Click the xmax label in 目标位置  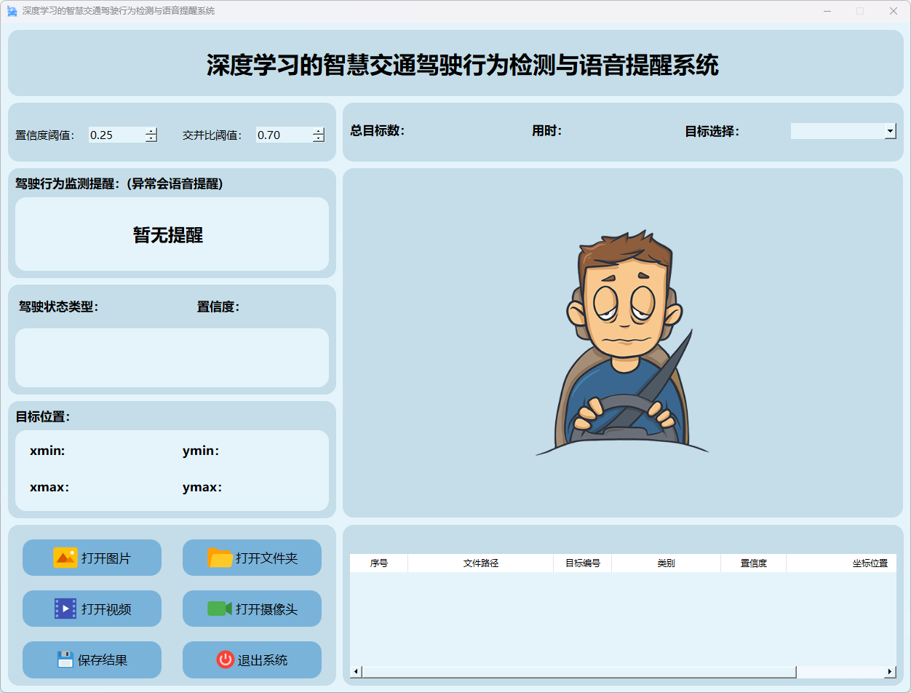[50, 488]
